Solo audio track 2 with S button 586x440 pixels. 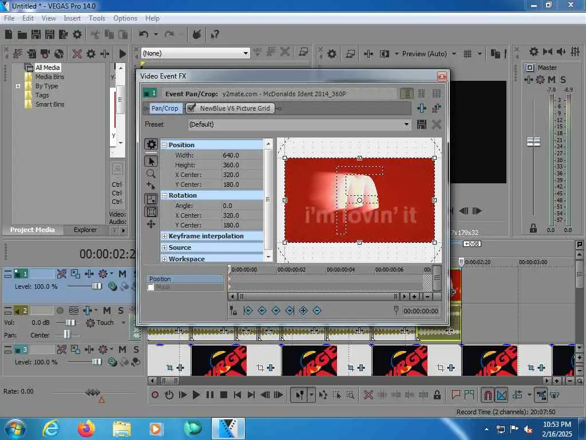tap(121, 310)
